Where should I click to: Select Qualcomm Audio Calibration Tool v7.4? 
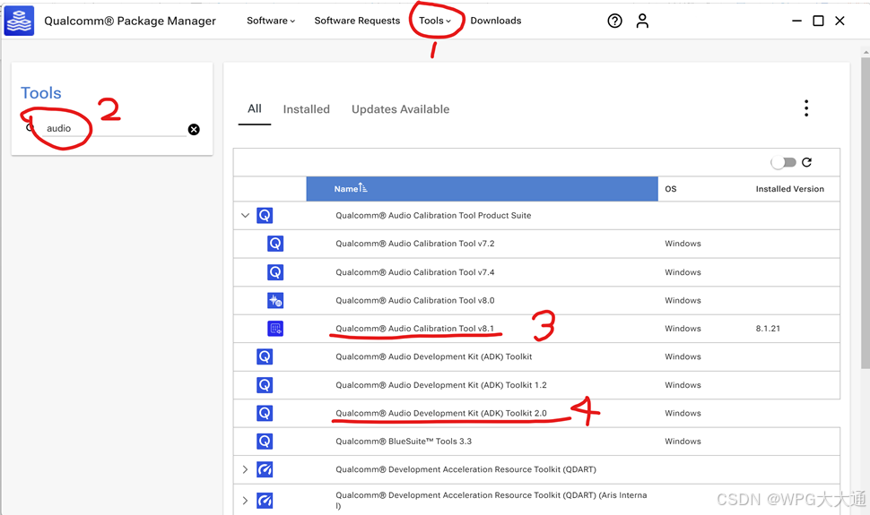click(x=415, y=272)
